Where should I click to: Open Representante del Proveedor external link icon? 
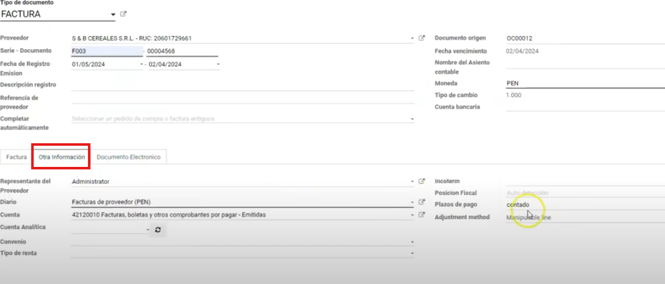tap(422, 181)
